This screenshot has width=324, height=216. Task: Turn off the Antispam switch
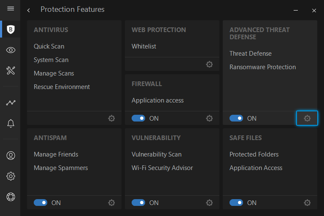click(40, 202)
